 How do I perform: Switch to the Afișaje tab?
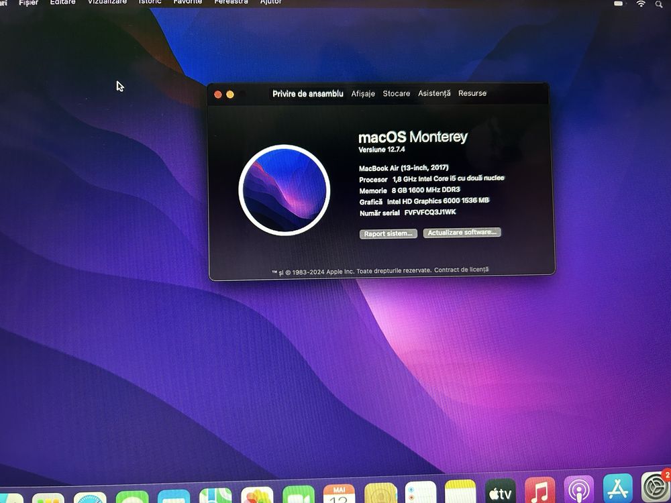[x=363, y=94]
